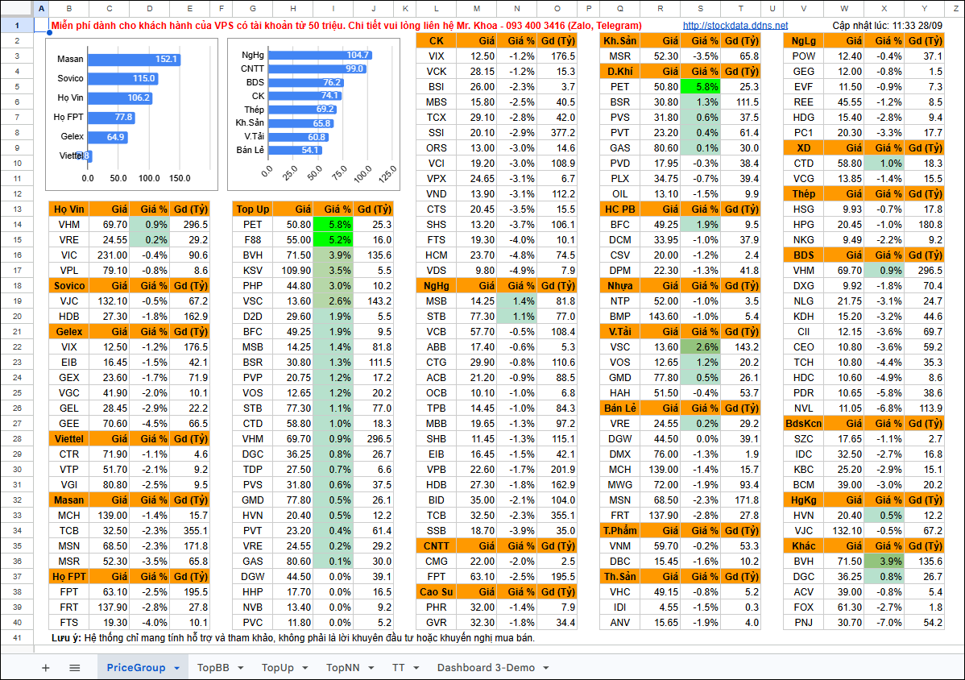
Task: Click the PLX ticker cell
Action: [x=619, y=179]
